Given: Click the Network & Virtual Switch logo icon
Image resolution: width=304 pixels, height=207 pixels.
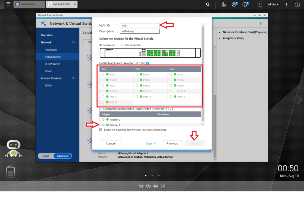Looking at the screenshot, I should (x=43, y=23).
